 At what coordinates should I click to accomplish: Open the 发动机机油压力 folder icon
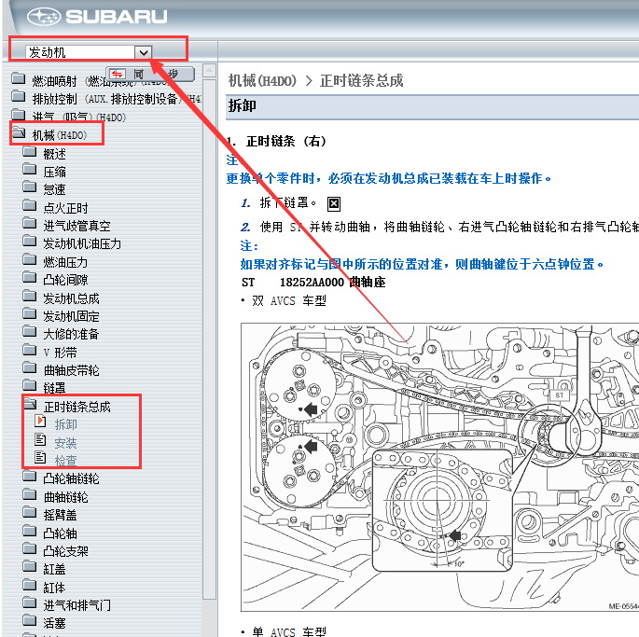(x=29, y=242)
